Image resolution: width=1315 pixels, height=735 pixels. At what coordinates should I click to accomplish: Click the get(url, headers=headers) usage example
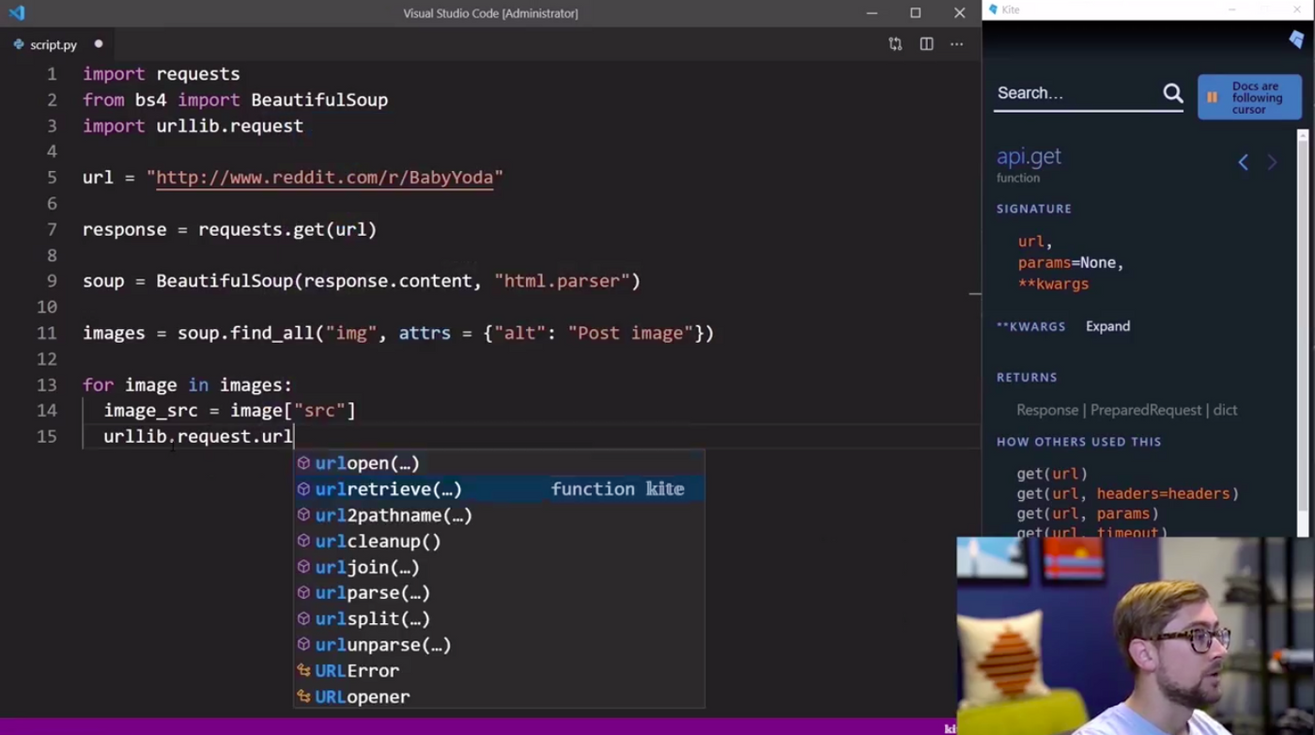(x=1127, y=493)
